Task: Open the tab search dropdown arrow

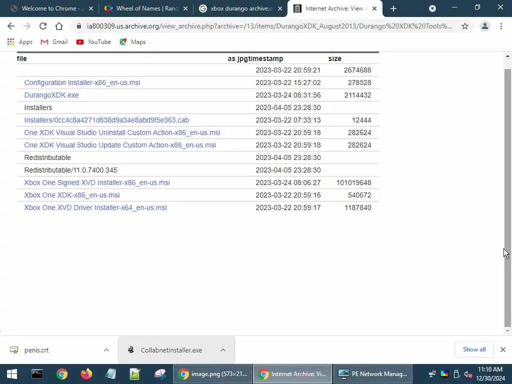Action: tap(432, 8)
